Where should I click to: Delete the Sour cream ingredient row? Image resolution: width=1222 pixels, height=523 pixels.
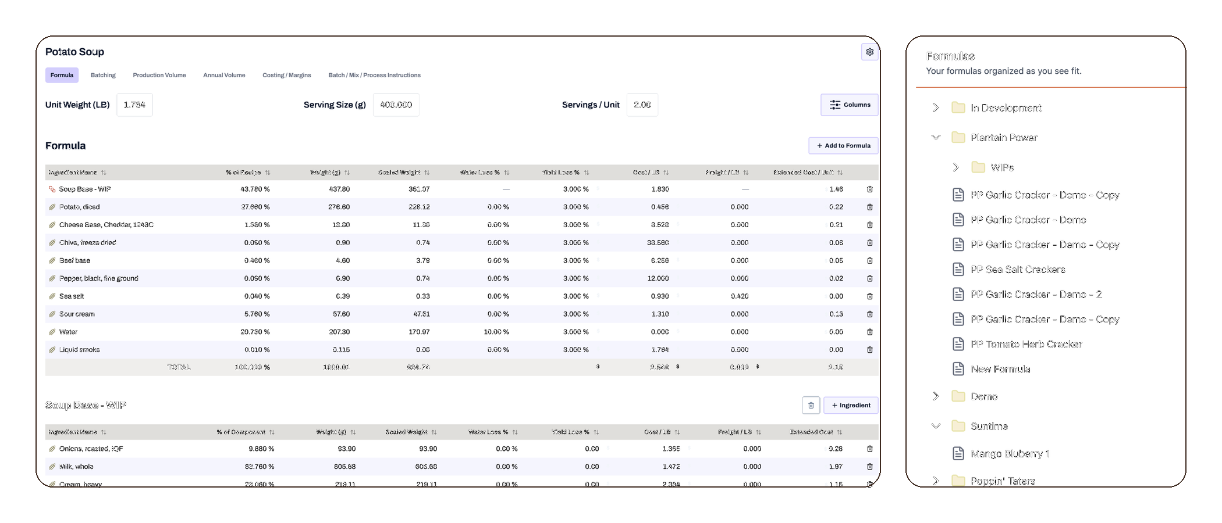869,314
